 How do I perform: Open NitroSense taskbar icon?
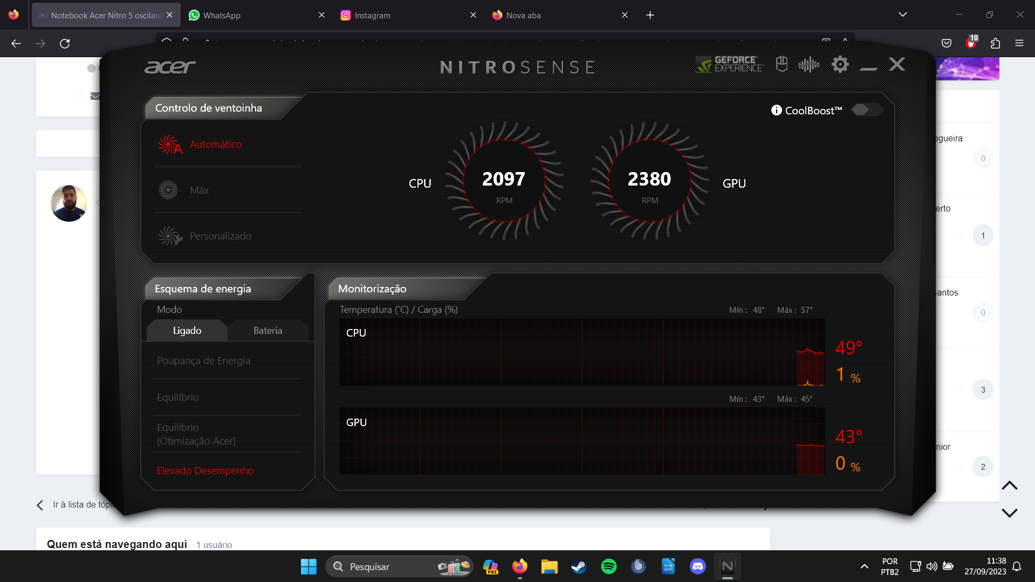pyautogui.click(x=727, y=566)
